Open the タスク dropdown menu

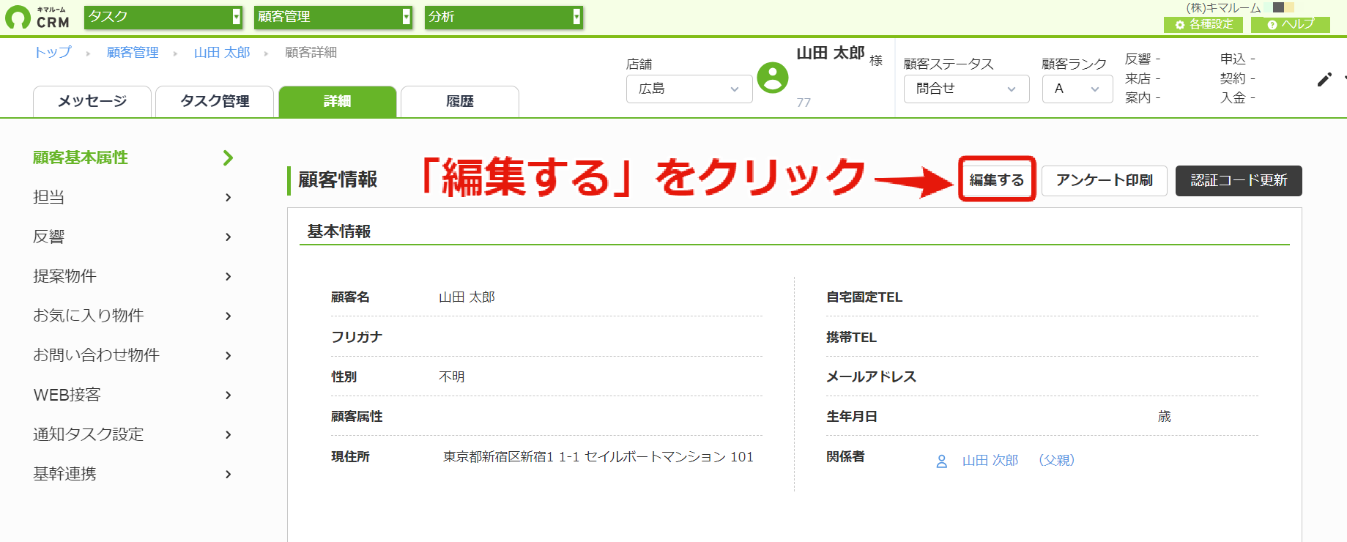(163, 17)
